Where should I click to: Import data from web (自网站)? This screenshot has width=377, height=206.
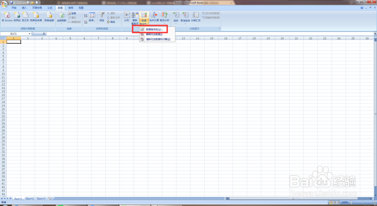point(17,17)
